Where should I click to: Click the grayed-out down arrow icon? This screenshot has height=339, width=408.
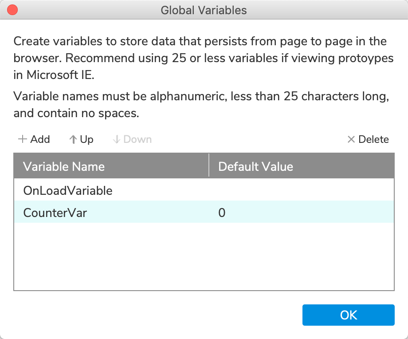pyautogui.click(x=117, y=139)
